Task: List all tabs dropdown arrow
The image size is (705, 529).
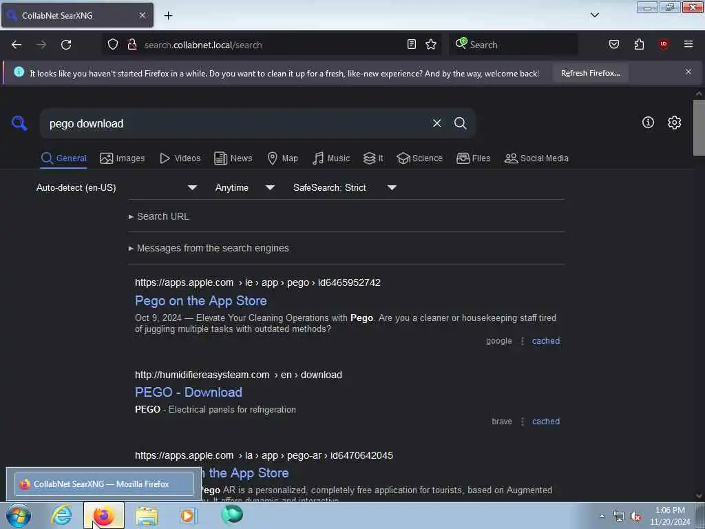Action: [x=595, y=15]
